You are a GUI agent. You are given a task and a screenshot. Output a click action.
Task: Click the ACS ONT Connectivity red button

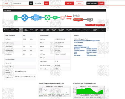pyautogui.click(x=90, y=25)
